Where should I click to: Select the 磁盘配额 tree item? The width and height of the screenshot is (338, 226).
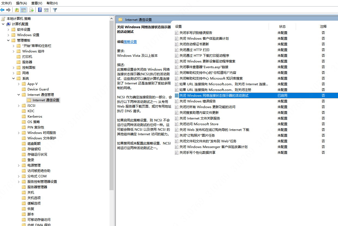(x=34, y=144)
